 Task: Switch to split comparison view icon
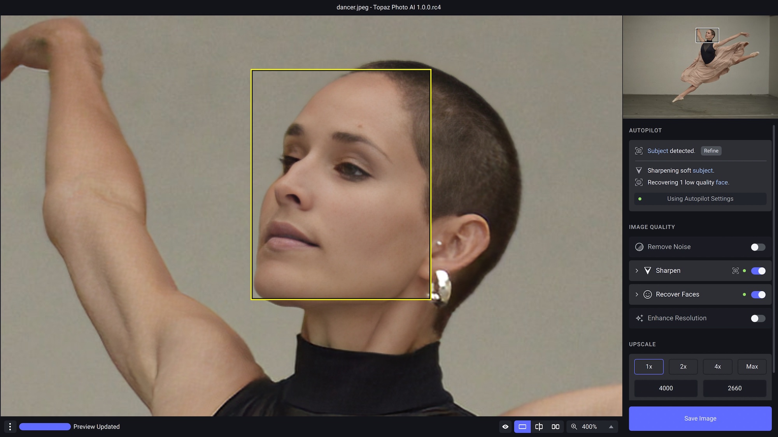click(x=539, y=427)
